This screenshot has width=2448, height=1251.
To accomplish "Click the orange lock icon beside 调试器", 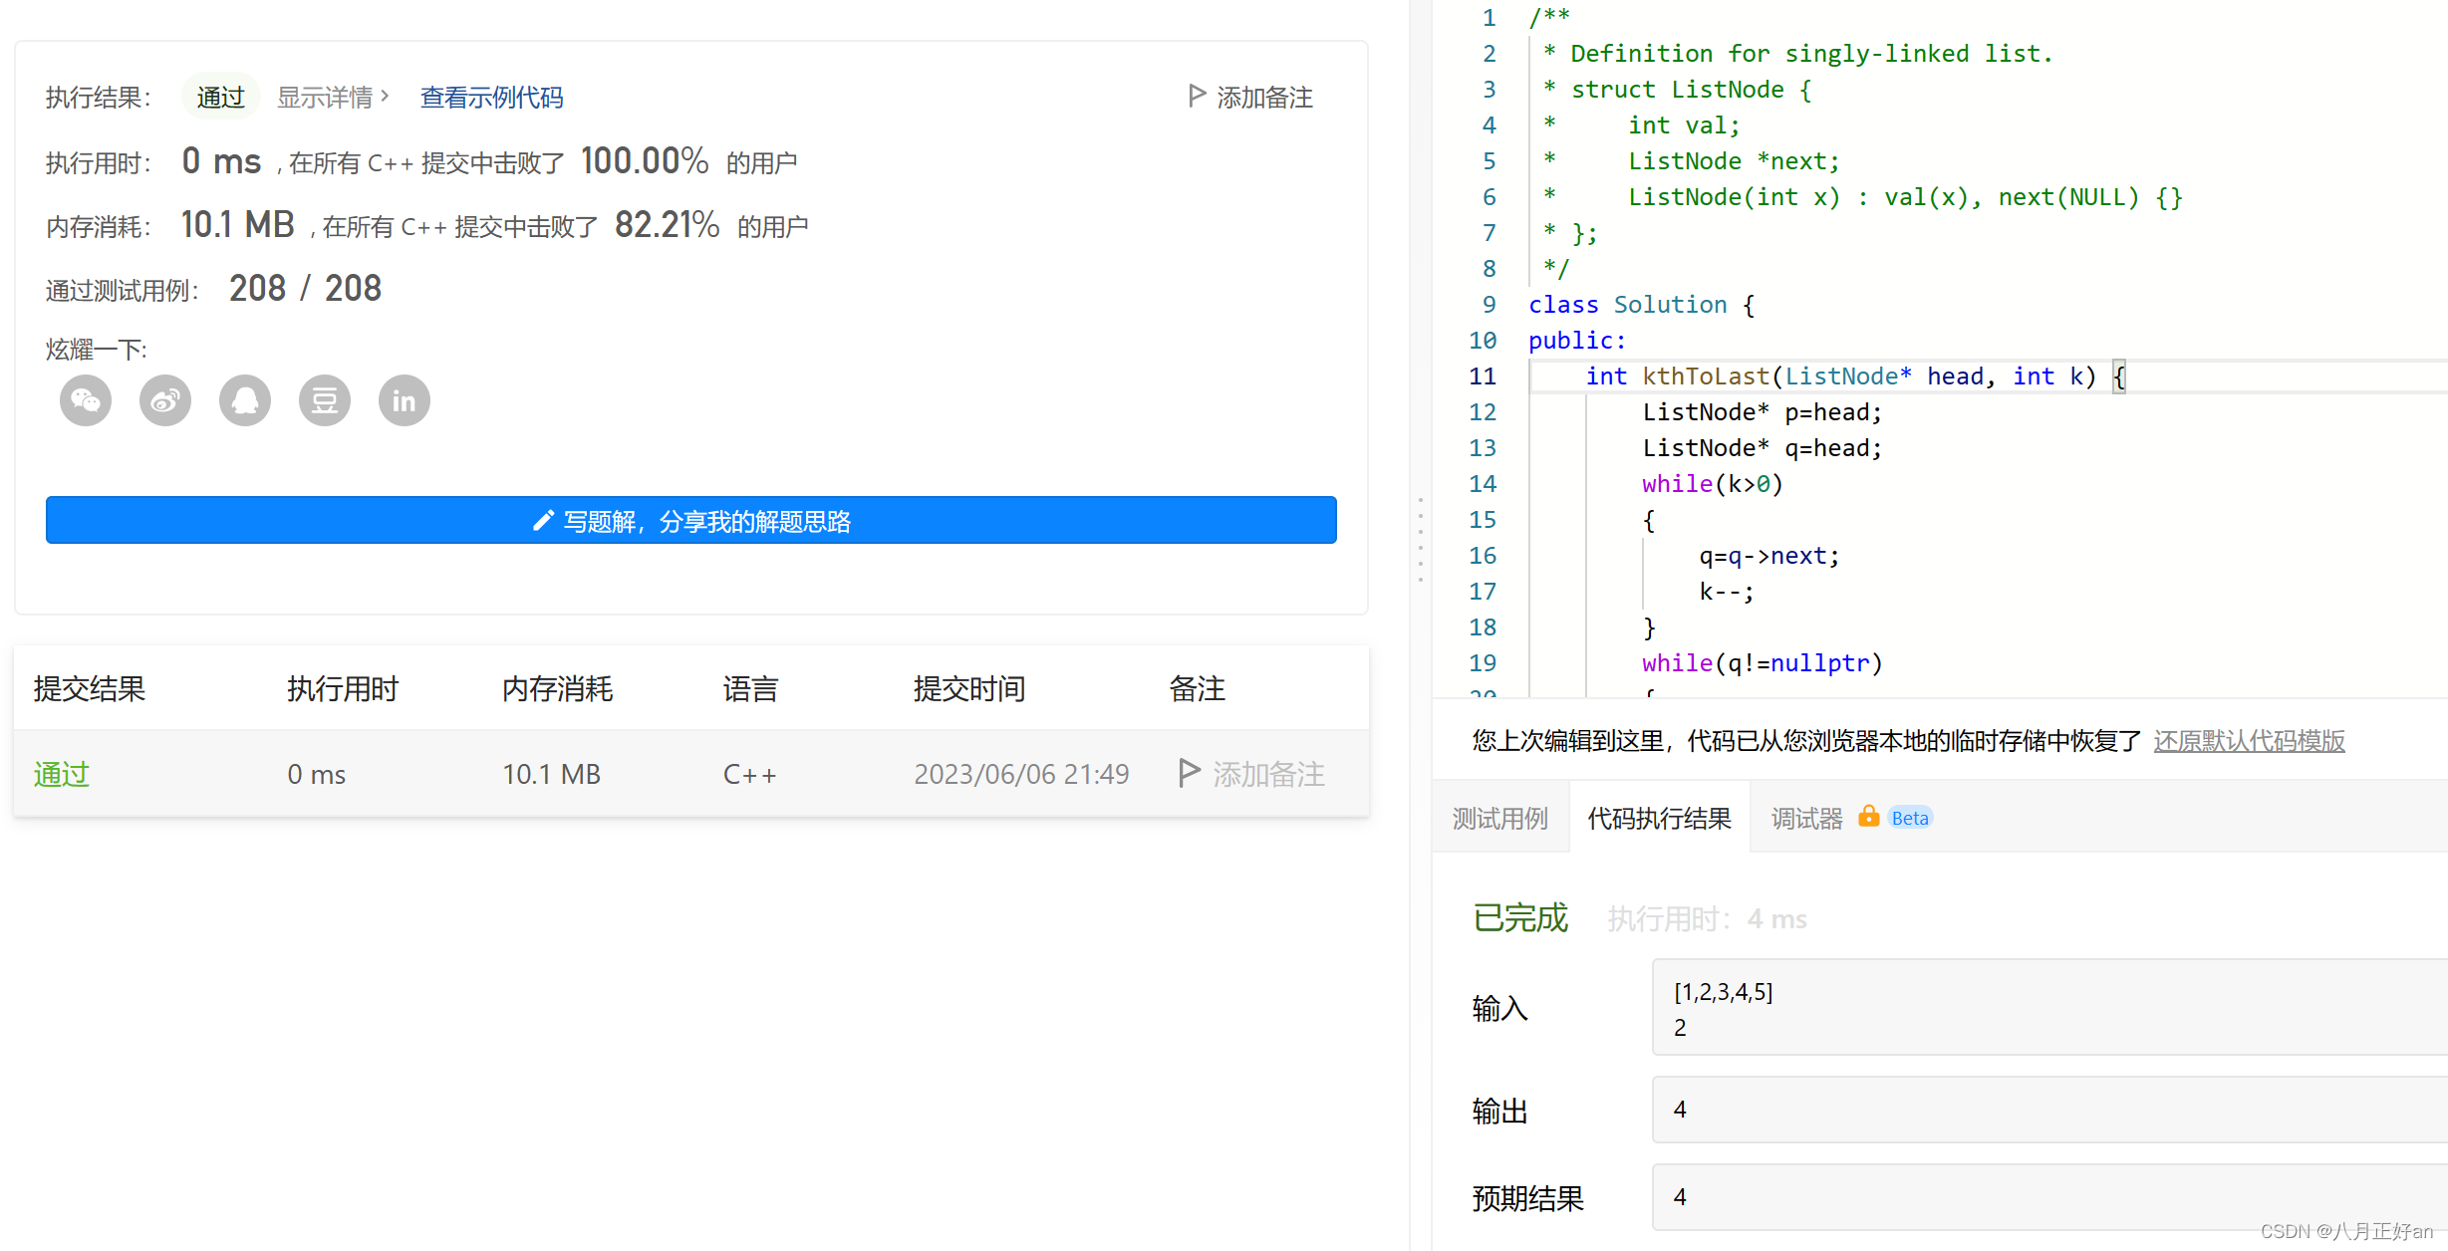I will 1868,817.
